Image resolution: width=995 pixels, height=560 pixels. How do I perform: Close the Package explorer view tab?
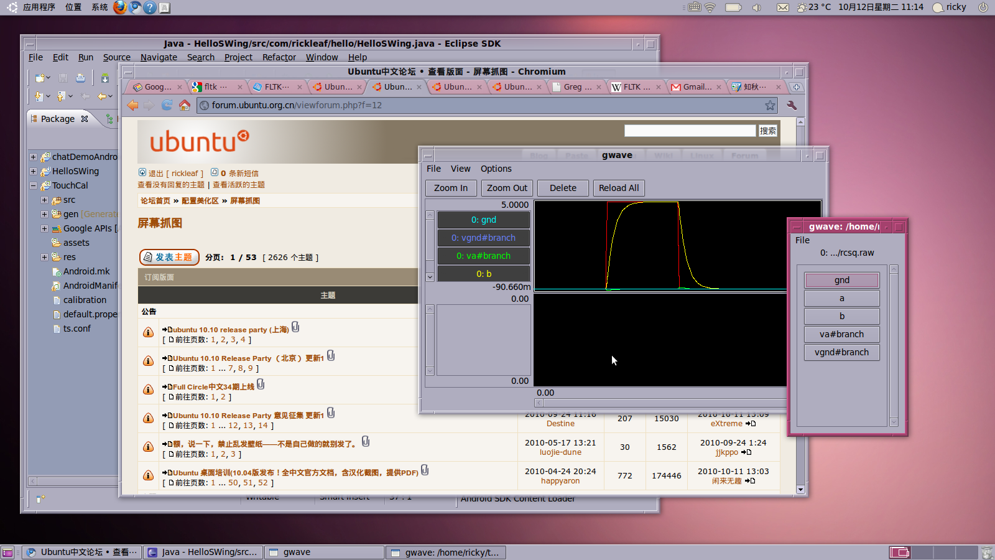click(x=85, y=119)
